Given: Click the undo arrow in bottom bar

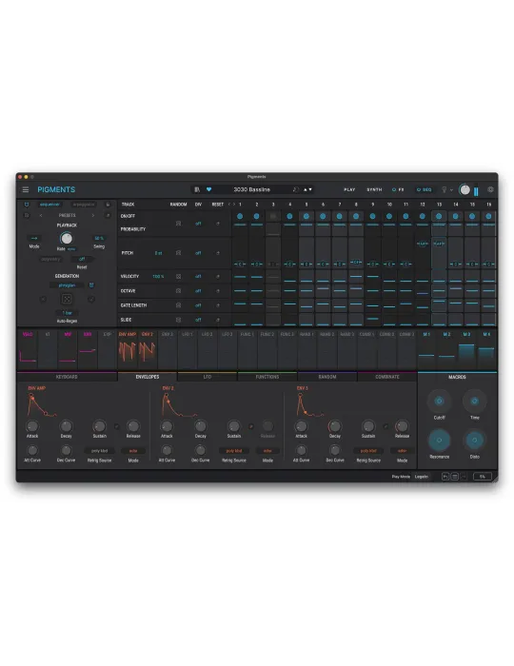Looking at the screenshot, I should 445,477.
